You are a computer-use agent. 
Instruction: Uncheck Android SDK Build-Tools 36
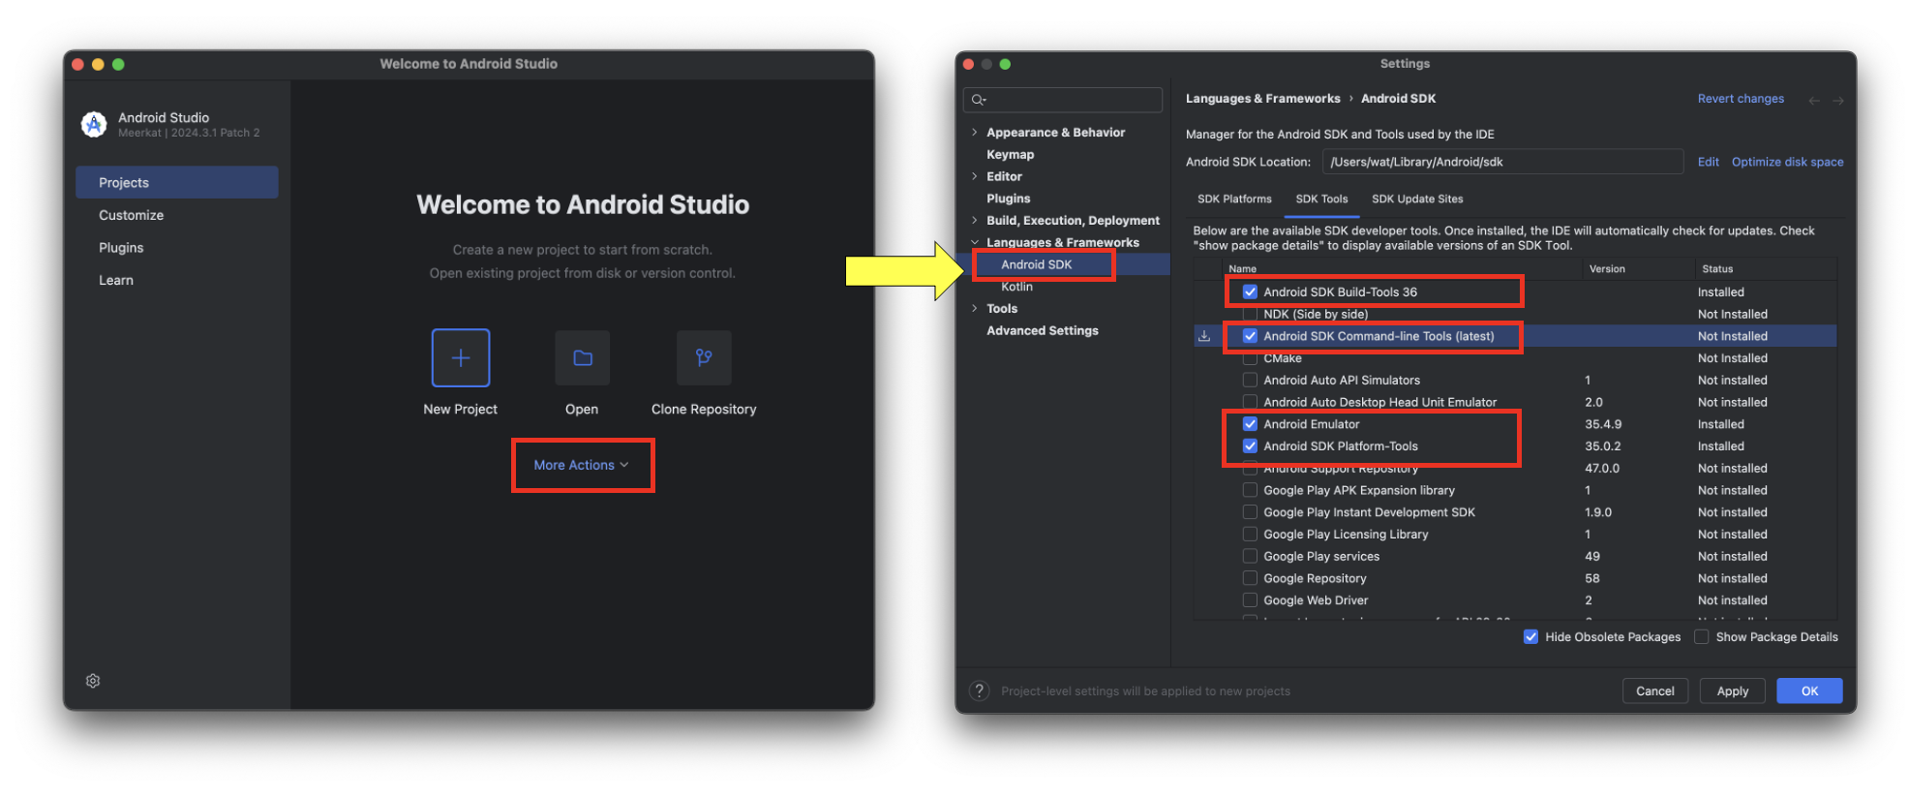click(1250, 292)
